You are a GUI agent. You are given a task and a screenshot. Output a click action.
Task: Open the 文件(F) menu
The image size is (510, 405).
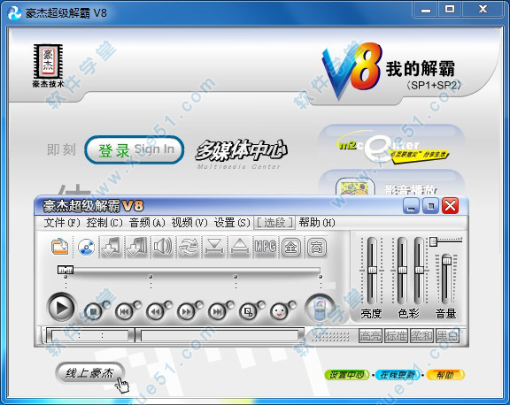click(x=62, y=223)
